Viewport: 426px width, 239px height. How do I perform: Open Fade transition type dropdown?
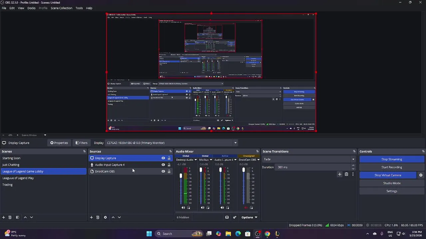tap(309, 159)
